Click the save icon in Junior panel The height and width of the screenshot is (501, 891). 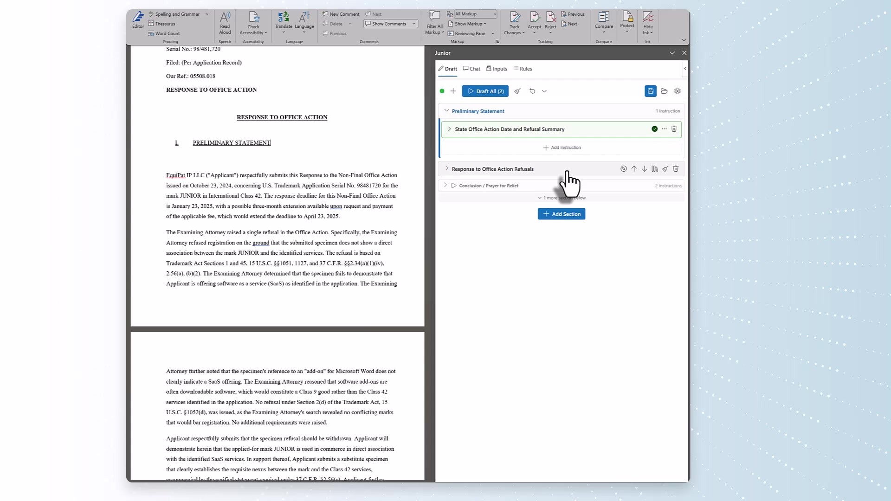point(650,91)
